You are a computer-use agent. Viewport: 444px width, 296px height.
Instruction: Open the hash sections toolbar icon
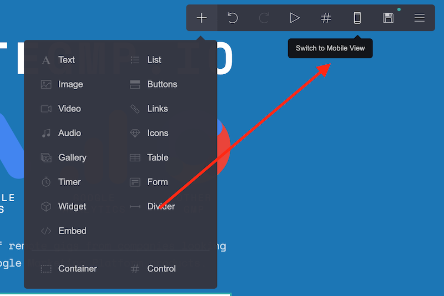(x=326, y=18)
